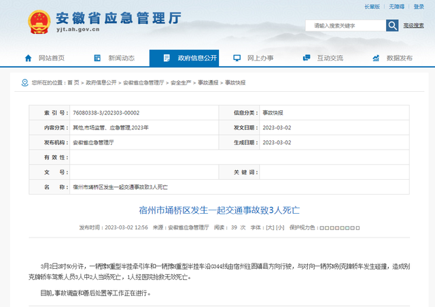This screenshot has height=307, width=435.
Task: Click the location pin icon in breadcrumb
Action: pos(24,82)
